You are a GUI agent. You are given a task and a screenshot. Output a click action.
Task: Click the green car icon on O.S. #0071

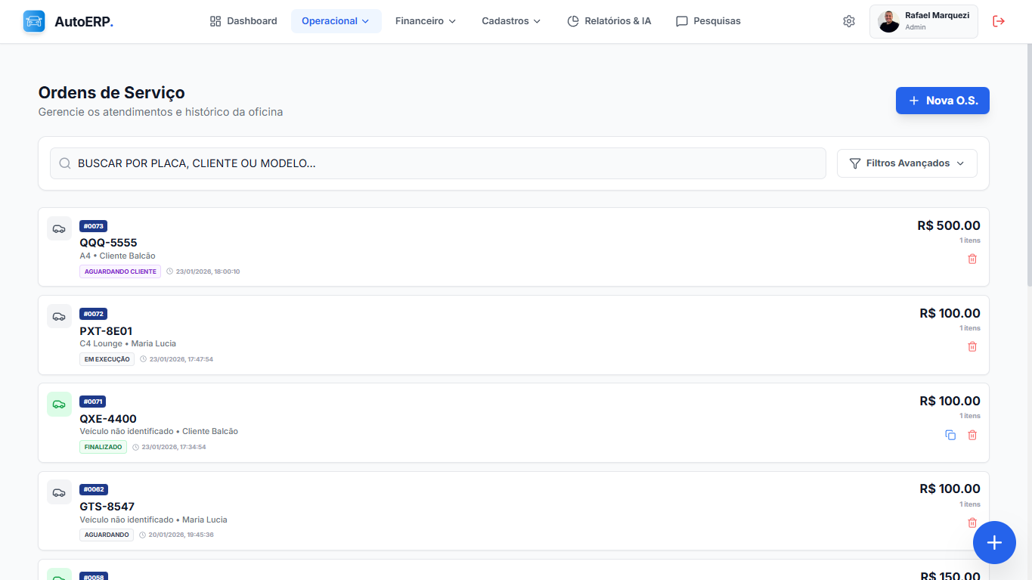pos(59,404)
